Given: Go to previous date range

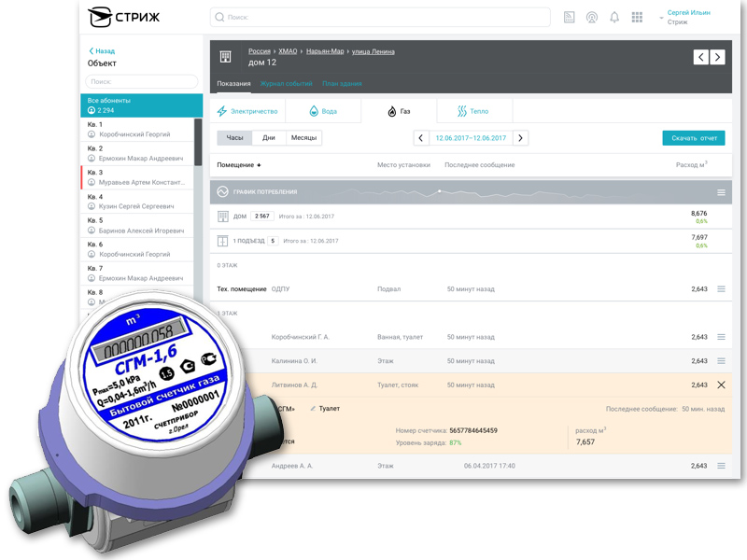Looking at the screenshot, I should pos(421,138).
